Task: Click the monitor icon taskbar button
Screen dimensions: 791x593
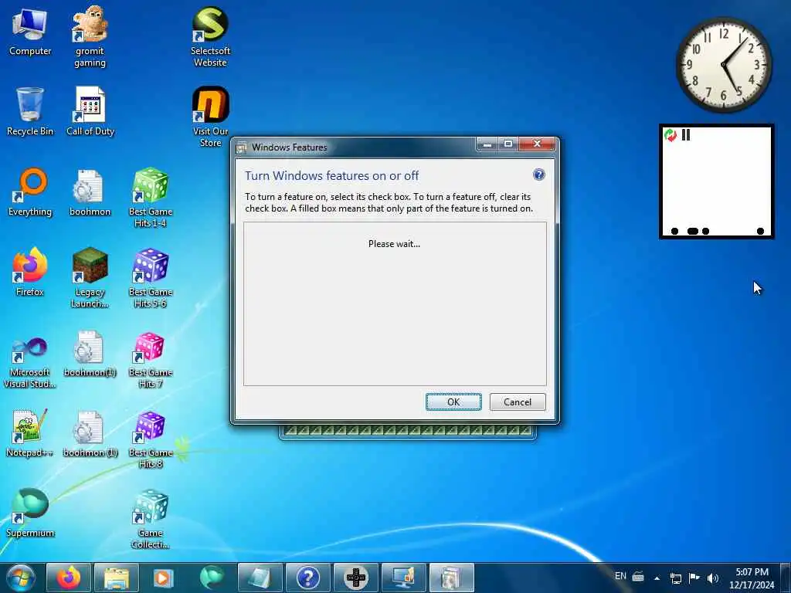Action: [403, 578]
